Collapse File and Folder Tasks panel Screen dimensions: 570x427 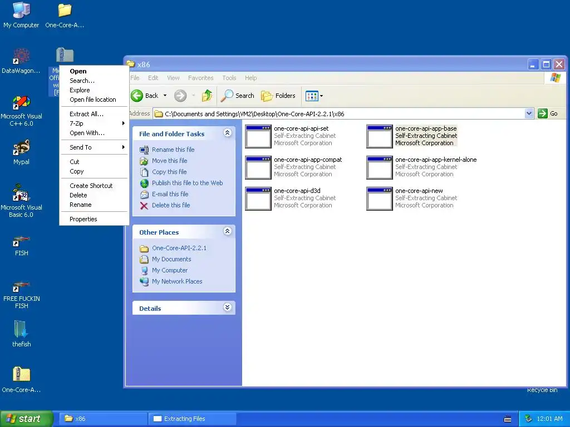tap(227, 133)
